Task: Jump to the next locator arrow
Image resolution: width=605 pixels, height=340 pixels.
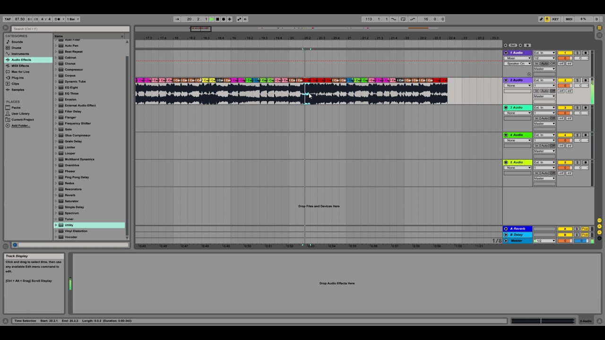Action: pos(520,45)
